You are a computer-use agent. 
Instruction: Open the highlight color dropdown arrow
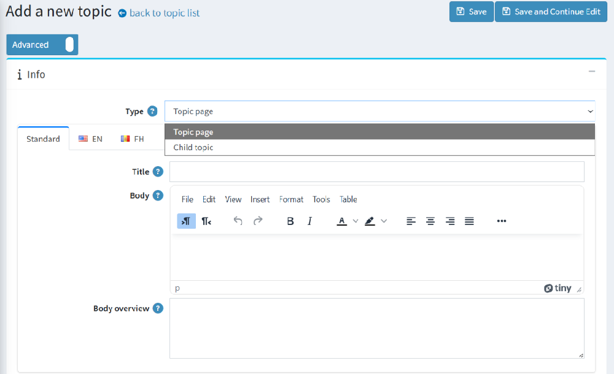click(x=384, y=221)
